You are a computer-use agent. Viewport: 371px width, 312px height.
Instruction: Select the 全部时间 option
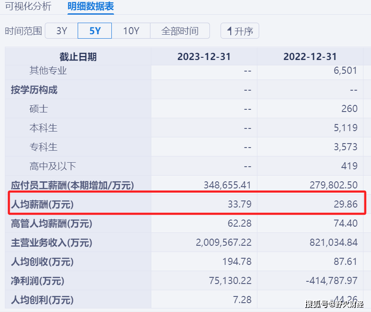[x=180, y=31]
